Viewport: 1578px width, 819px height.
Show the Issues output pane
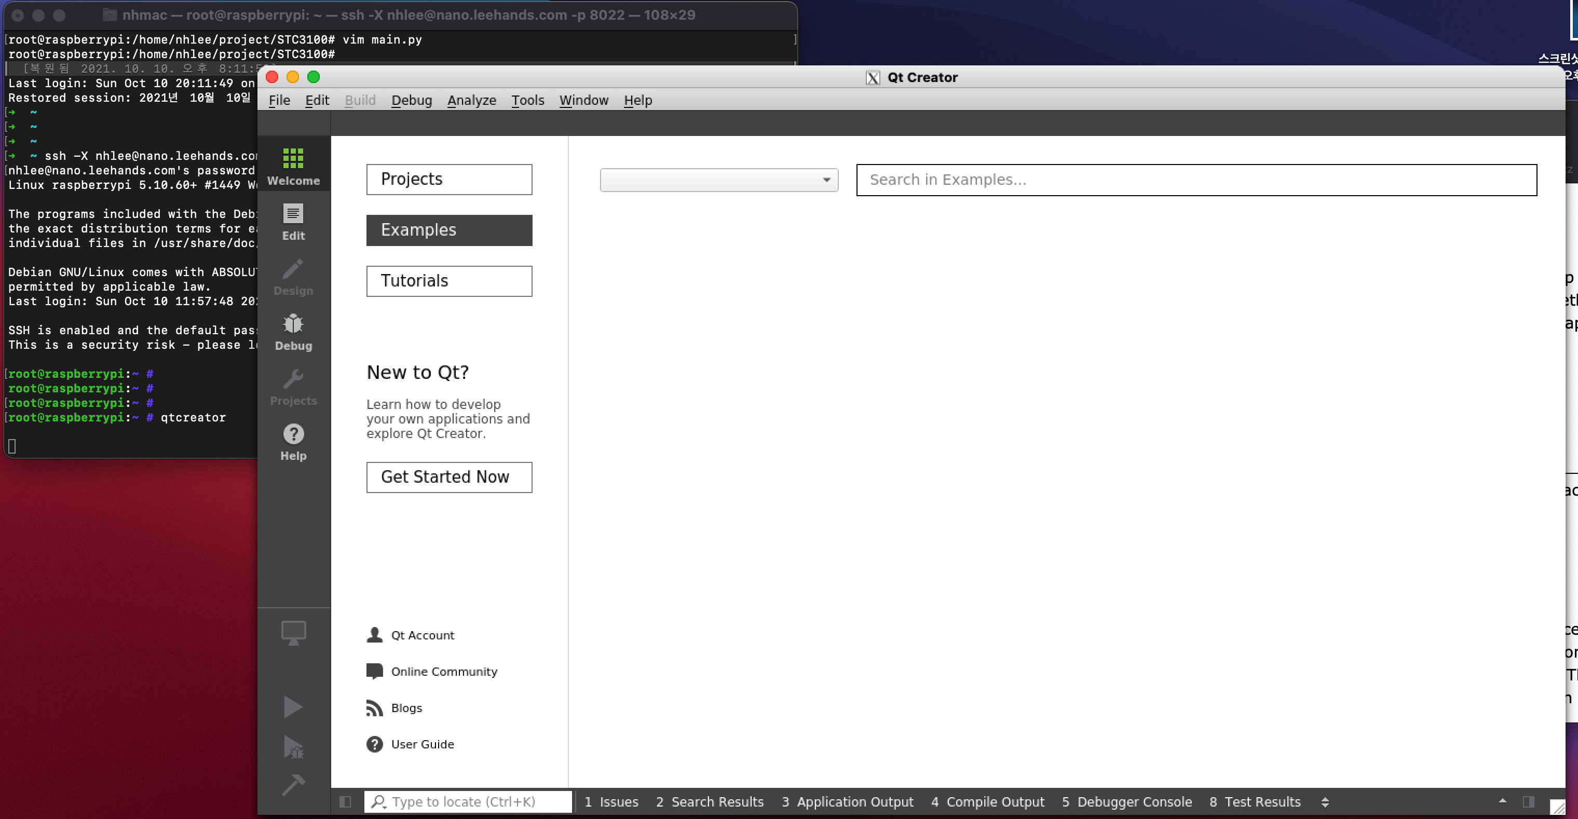click(611, 802)
